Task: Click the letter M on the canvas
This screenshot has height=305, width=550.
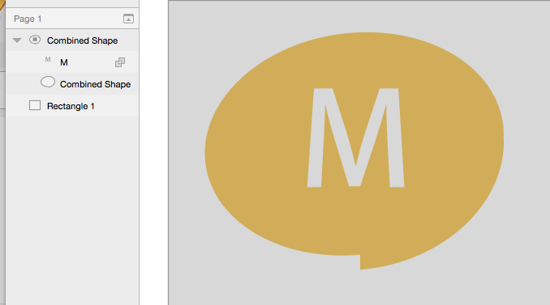Action: [x=355, y=138]
